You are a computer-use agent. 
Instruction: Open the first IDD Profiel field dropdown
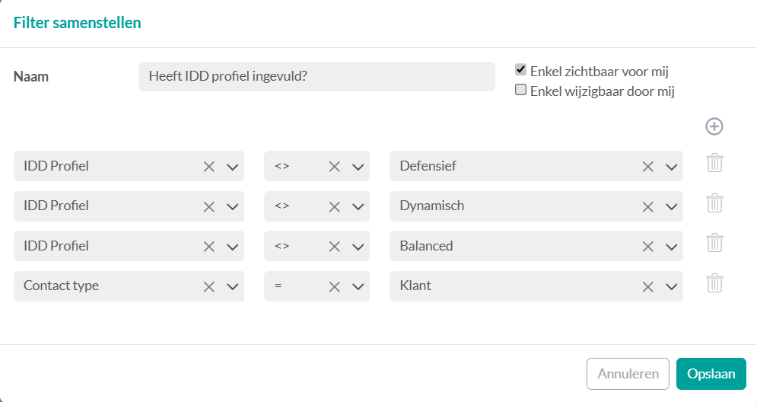pos(233,166)
